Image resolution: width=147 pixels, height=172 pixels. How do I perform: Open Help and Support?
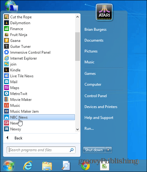99,118
